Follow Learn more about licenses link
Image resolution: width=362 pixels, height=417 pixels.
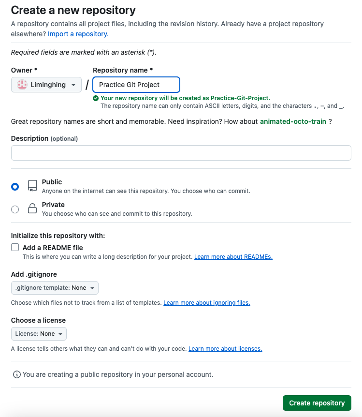click(225, 348)
